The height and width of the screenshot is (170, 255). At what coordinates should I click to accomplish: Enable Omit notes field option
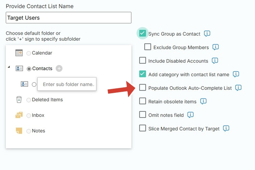pyautogui.click(x=143, y=114)
